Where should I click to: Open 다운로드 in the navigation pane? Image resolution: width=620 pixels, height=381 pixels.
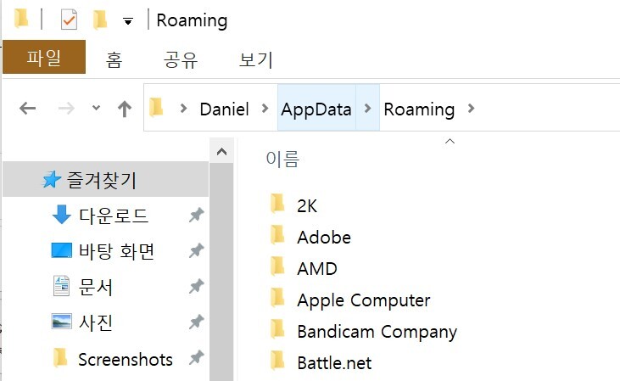pyautogui.click(x=114, y=216)
